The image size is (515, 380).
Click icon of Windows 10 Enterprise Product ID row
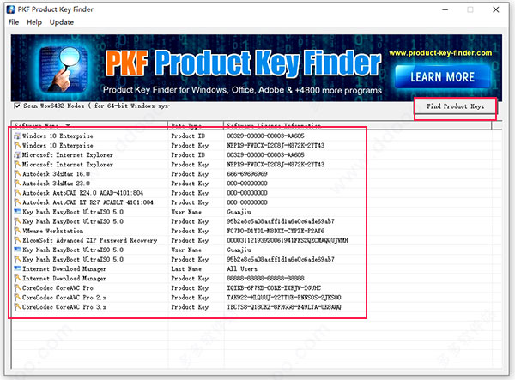17,136
